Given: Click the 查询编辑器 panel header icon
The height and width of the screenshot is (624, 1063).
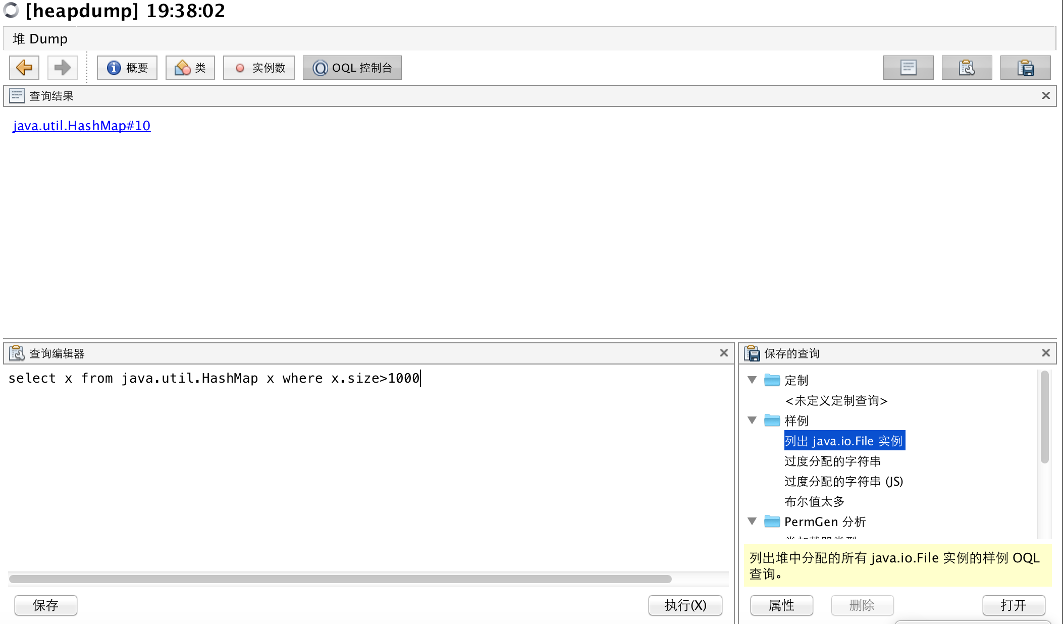Looking at the screenshot, I should tap(17, 353).
